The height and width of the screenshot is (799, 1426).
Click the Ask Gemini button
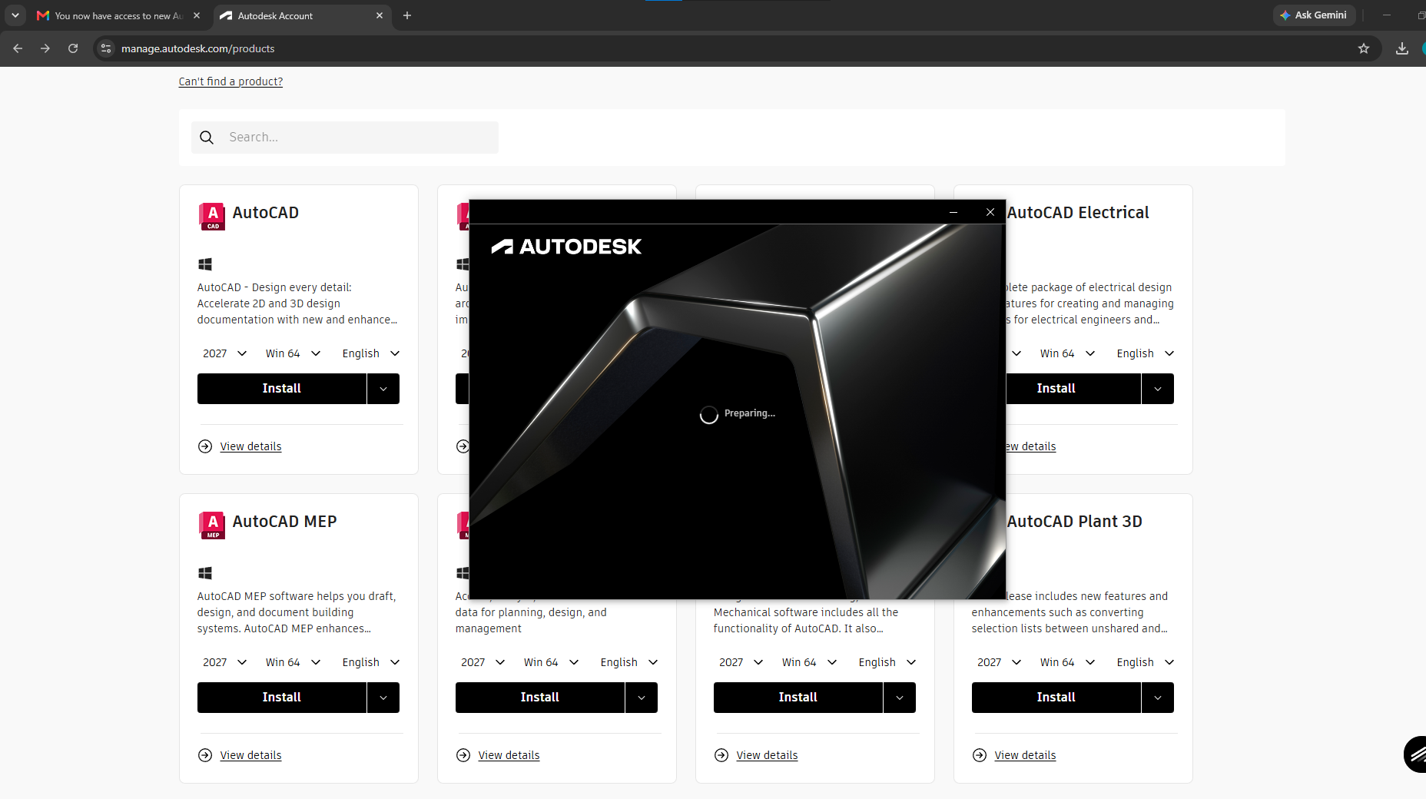1315,15
